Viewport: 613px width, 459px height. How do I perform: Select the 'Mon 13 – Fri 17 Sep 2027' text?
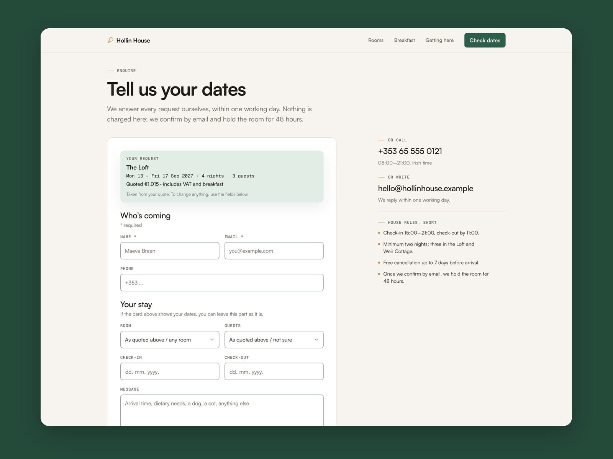click(160, 176)
